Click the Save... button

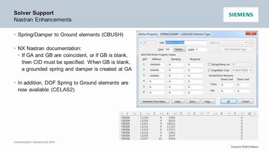pyautogui.click(x=193, y=102)
